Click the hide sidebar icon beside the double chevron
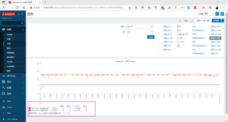This screenshot has width=228, height=122. point(22,14)
